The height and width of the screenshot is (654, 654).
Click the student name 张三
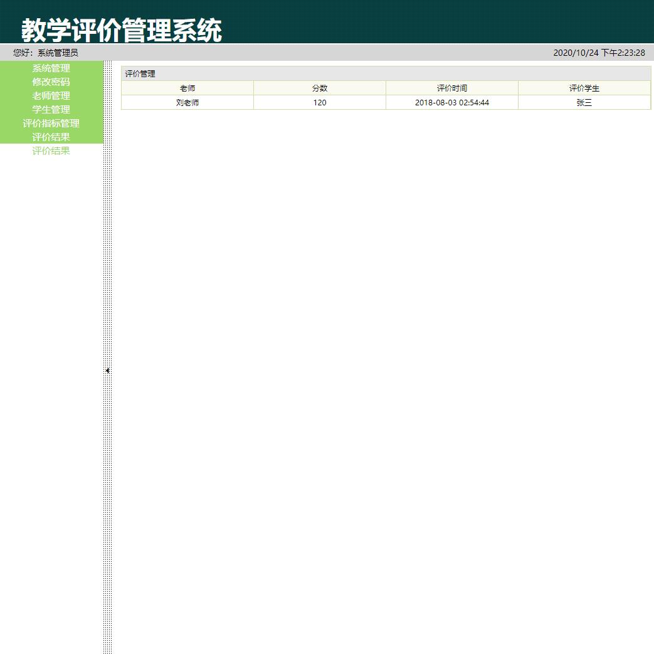click(x=584, y=102)
